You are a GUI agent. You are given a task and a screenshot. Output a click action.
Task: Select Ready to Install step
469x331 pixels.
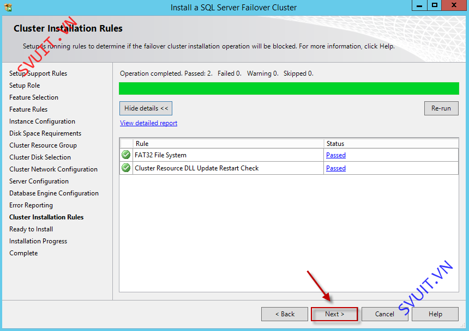click(x=31, y=229)
